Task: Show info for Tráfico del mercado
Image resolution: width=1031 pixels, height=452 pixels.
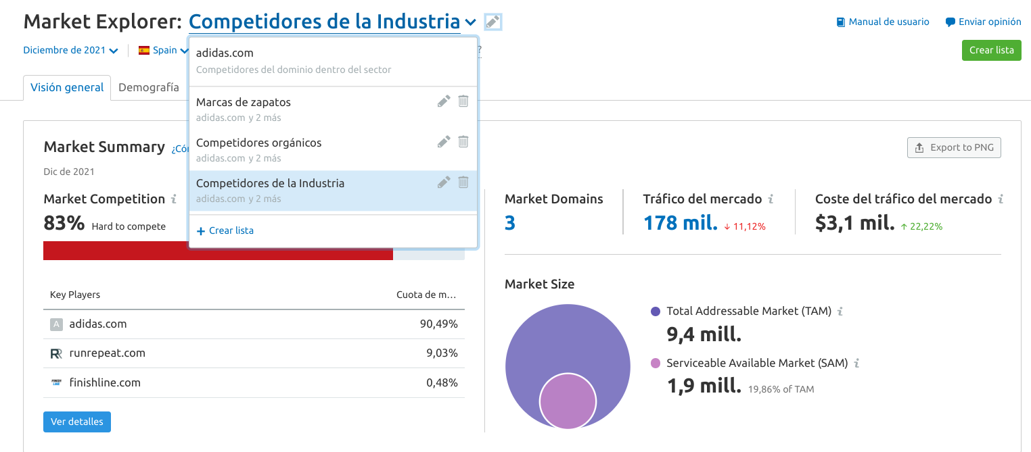Action: click(771, 199)
